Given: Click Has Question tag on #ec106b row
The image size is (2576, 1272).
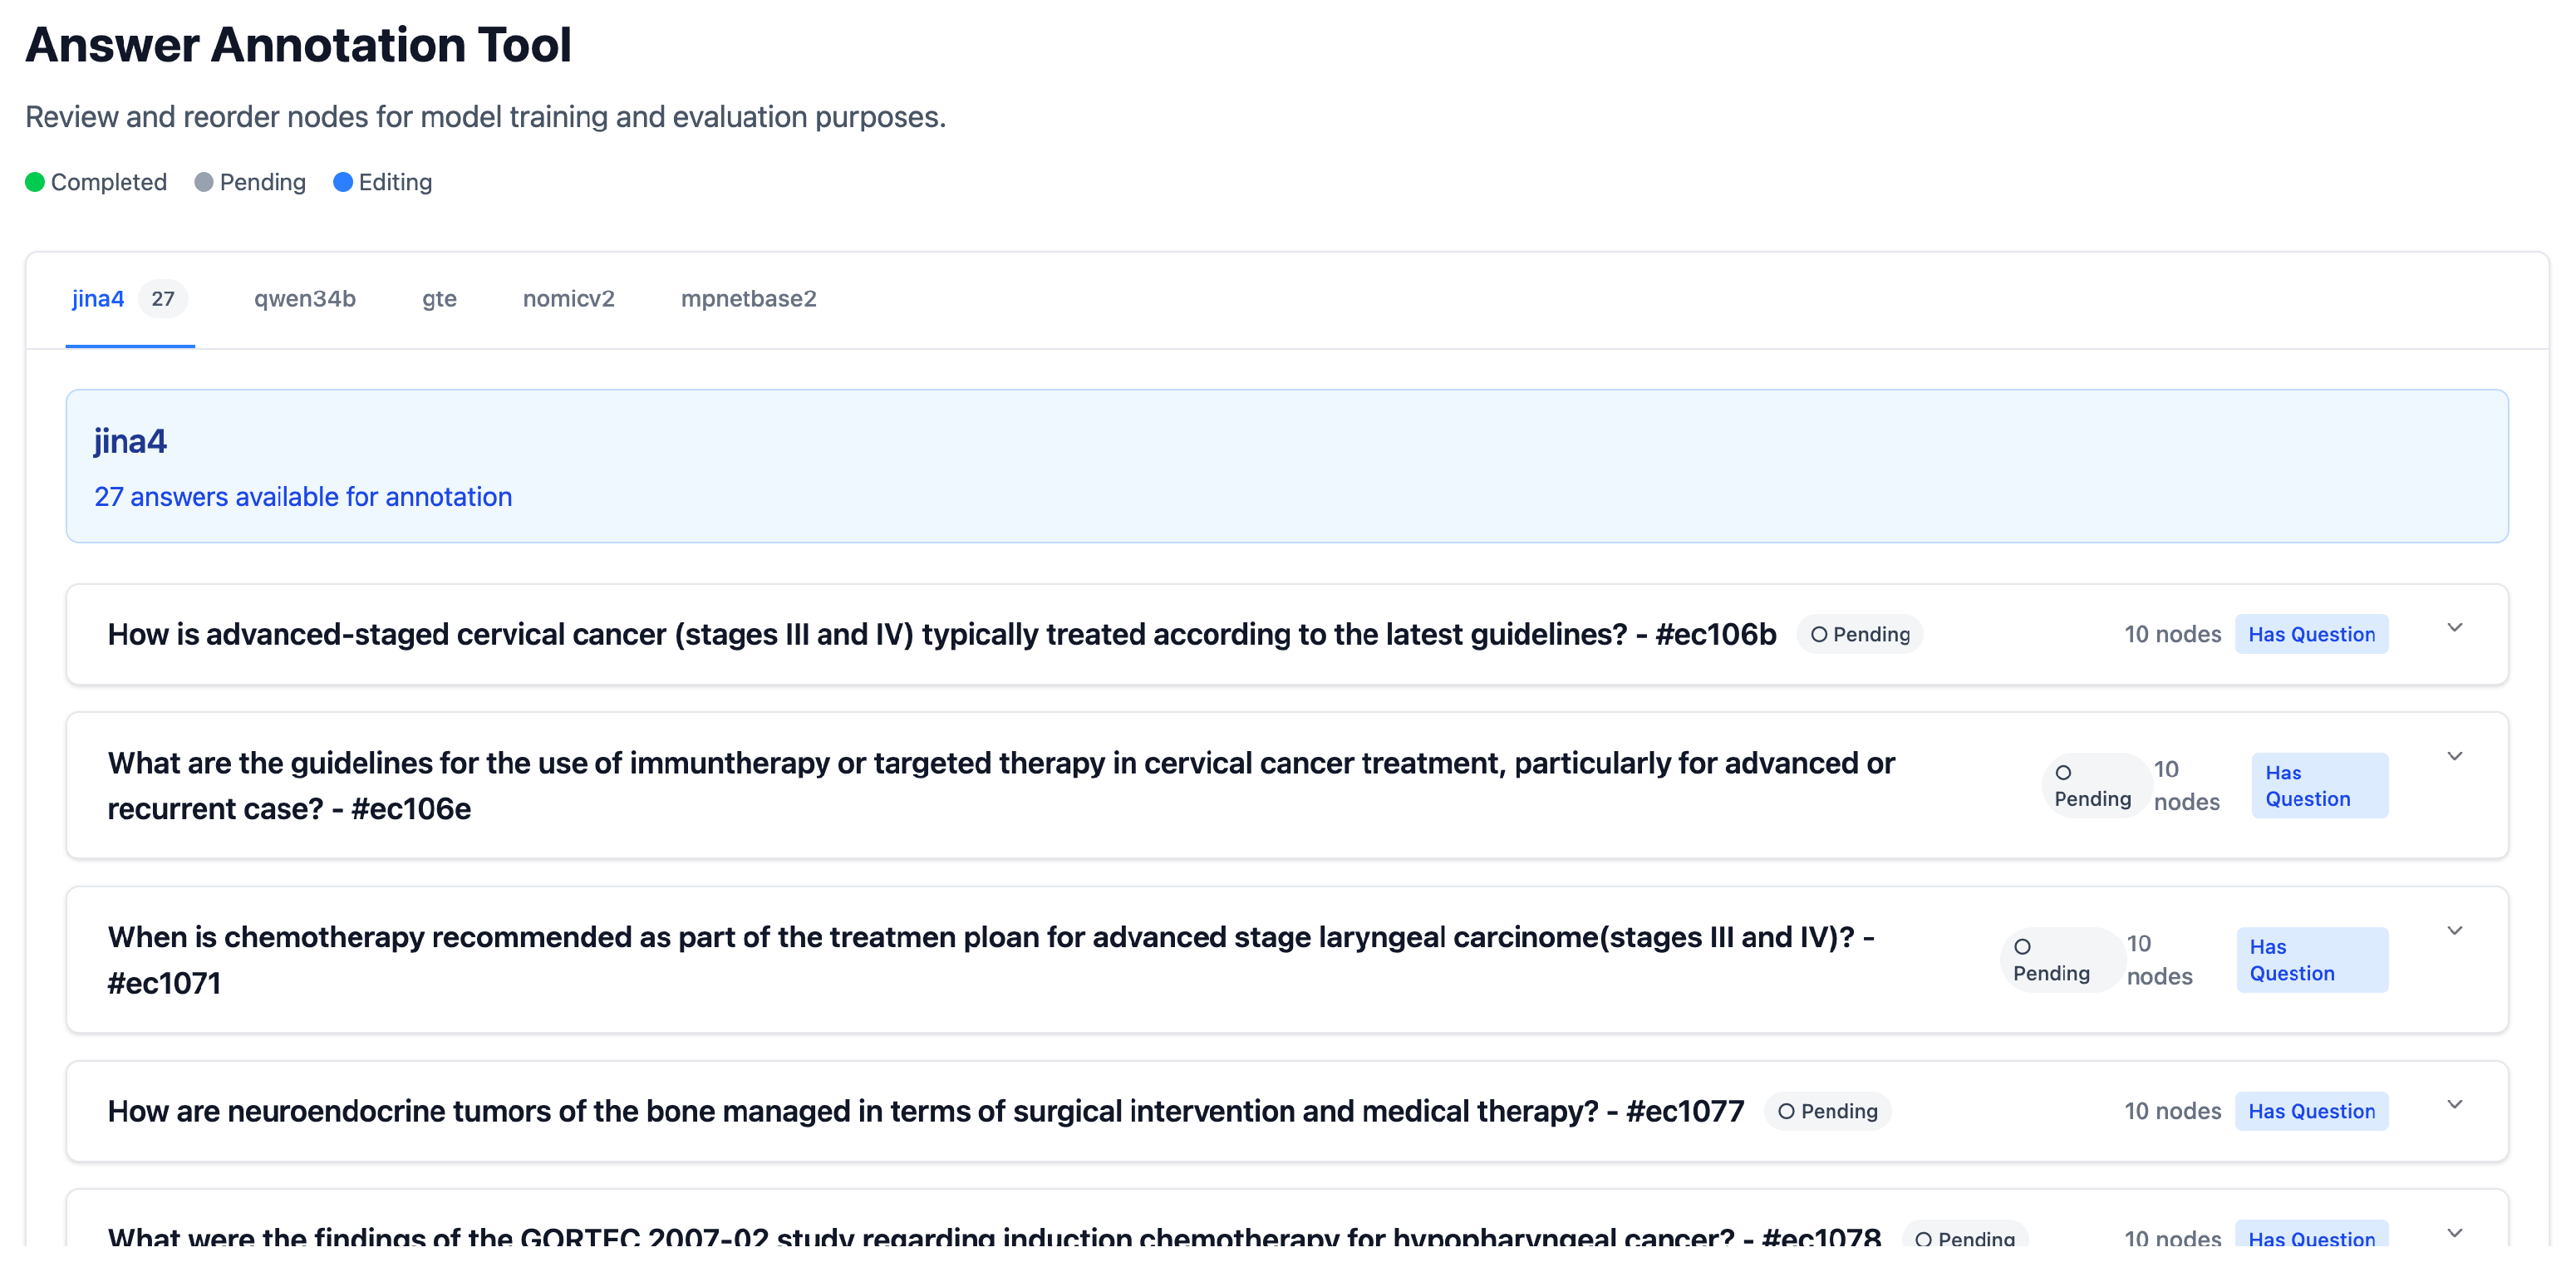Looking at the screenshot, I should click(2310, 634).
